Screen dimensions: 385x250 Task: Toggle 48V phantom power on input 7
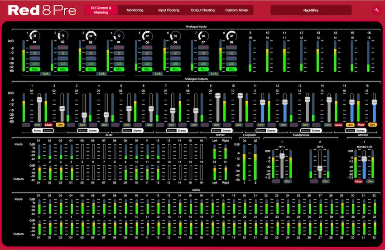coord(203,48)
